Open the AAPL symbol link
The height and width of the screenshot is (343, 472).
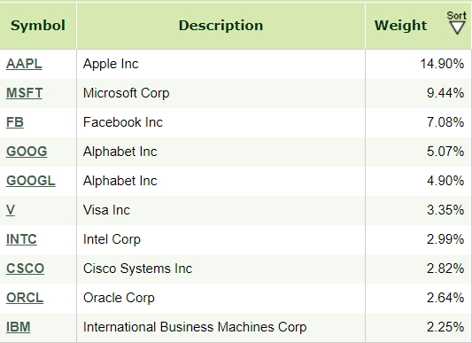pos(24,64)
